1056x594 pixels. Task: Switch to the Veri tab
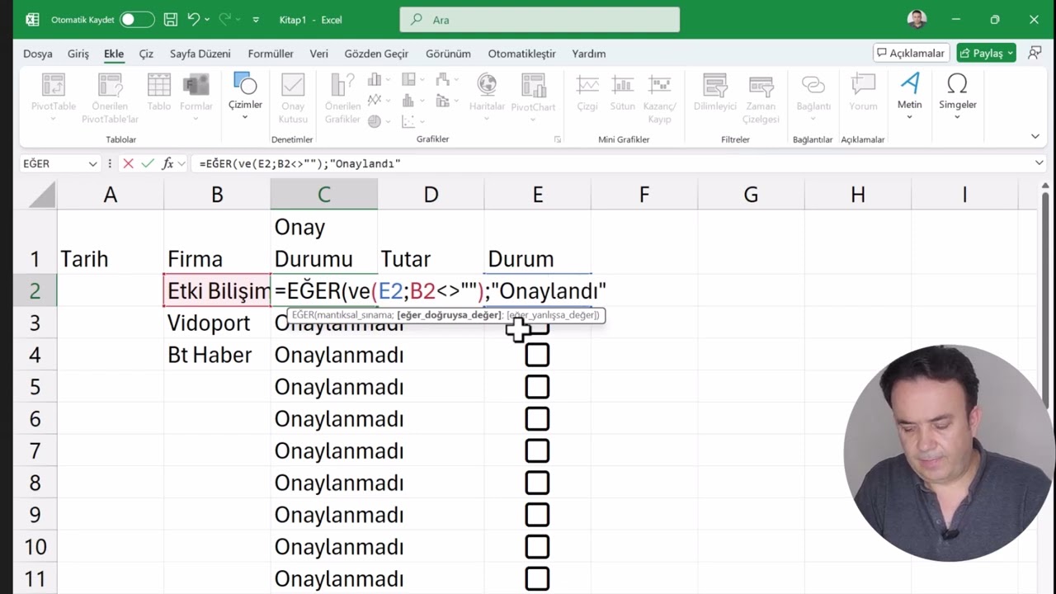[318, 54]
